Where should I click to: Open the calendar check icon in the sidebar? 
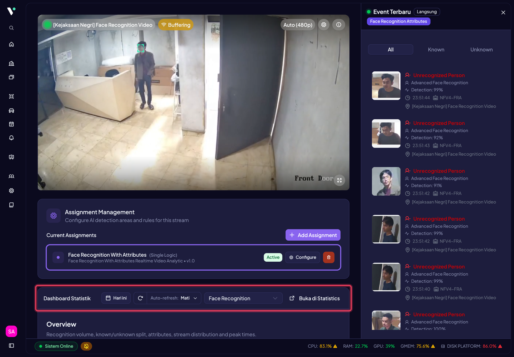tap(11, 124)
